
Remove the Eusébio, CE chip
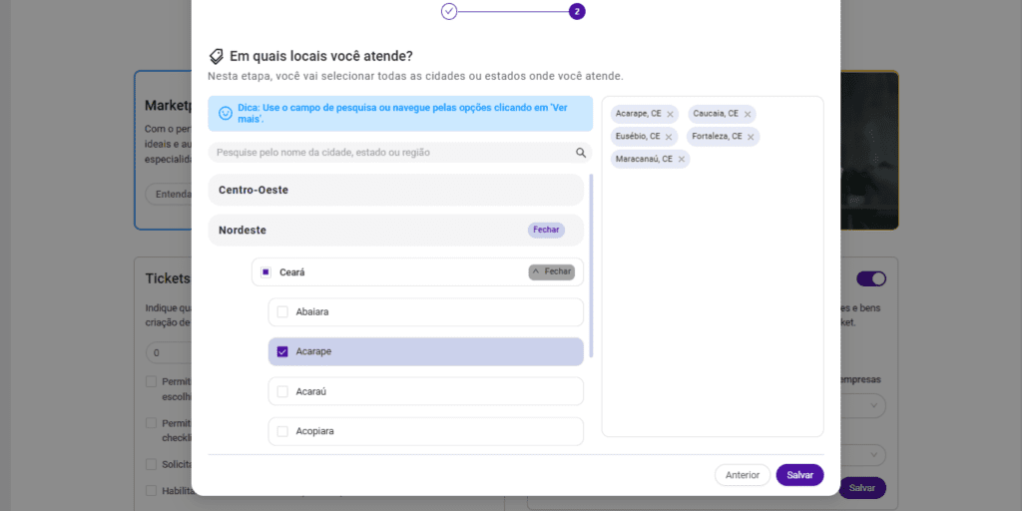(x=669, y=137)
